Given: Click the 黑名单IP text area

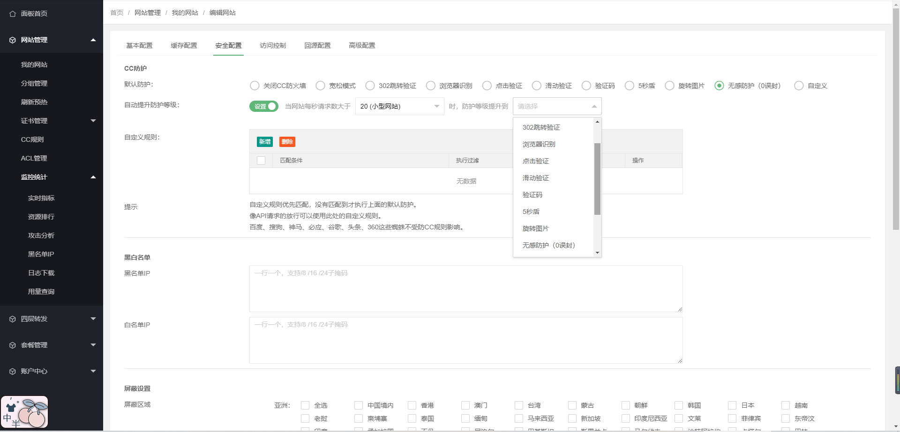Looking at the screenshot, I should tap(466, 289).
